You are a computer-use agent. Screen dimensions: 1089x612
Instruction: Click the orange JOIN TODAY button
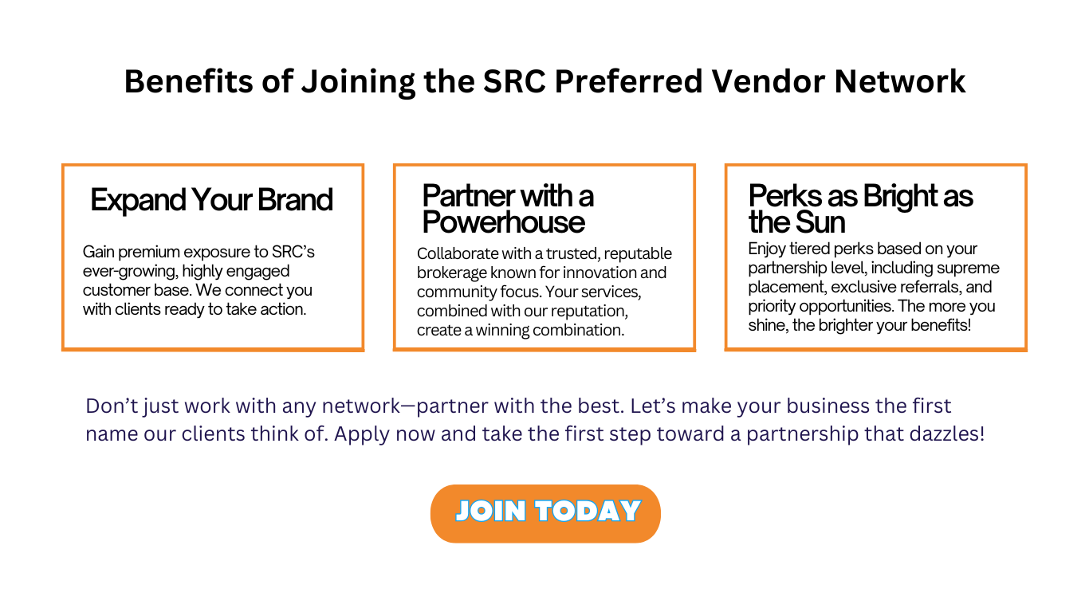point(545,513)
